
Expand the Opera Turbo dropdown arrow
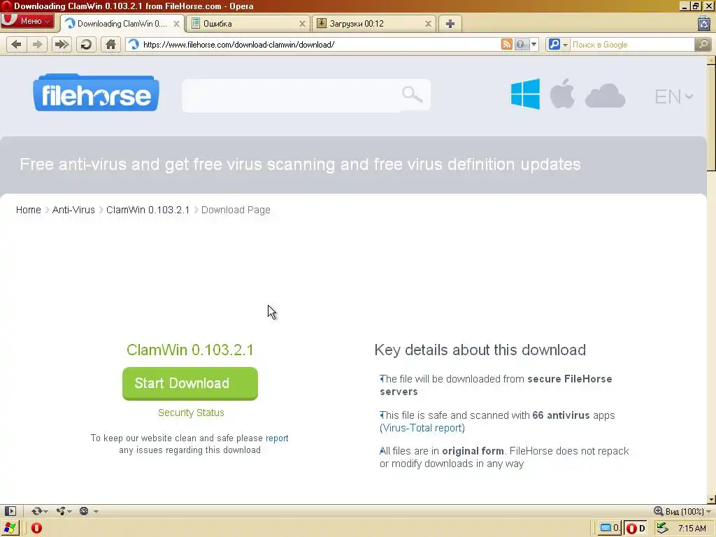click(x=96, y=511)
